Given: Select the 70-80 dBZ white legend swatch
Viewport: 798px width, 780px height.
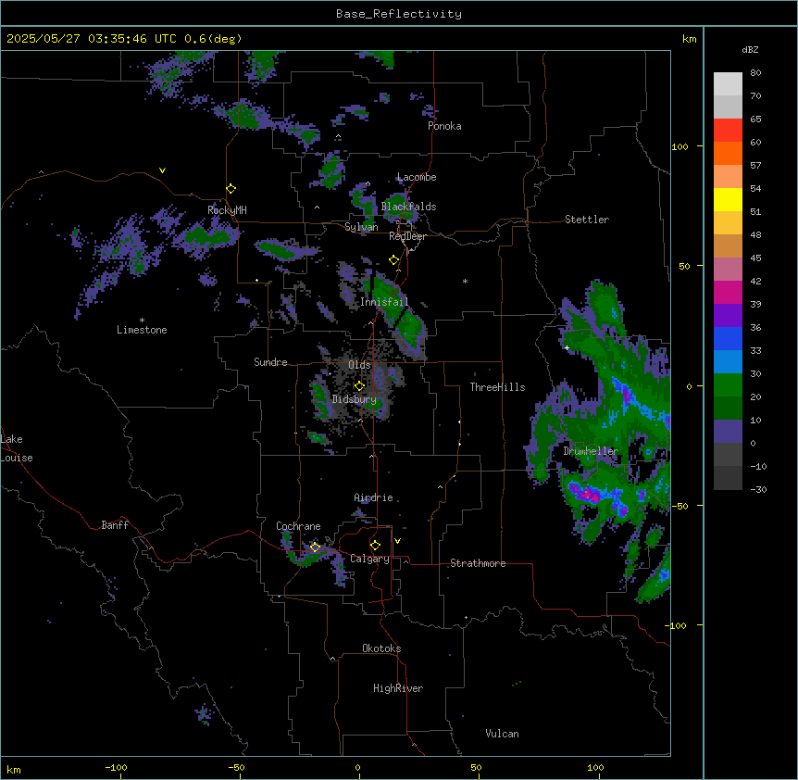Looking at the screenshot, I should pos(728,84).
